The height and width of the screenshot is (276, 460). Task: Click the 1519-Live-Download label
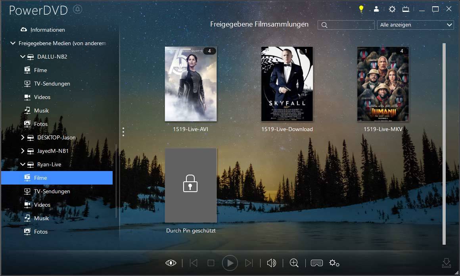(287, 129)
